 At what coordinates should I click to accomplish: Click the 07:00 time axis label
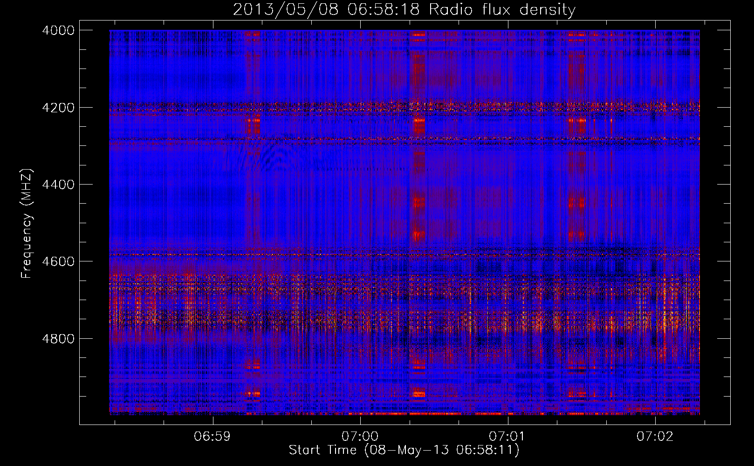coord(360,437)
